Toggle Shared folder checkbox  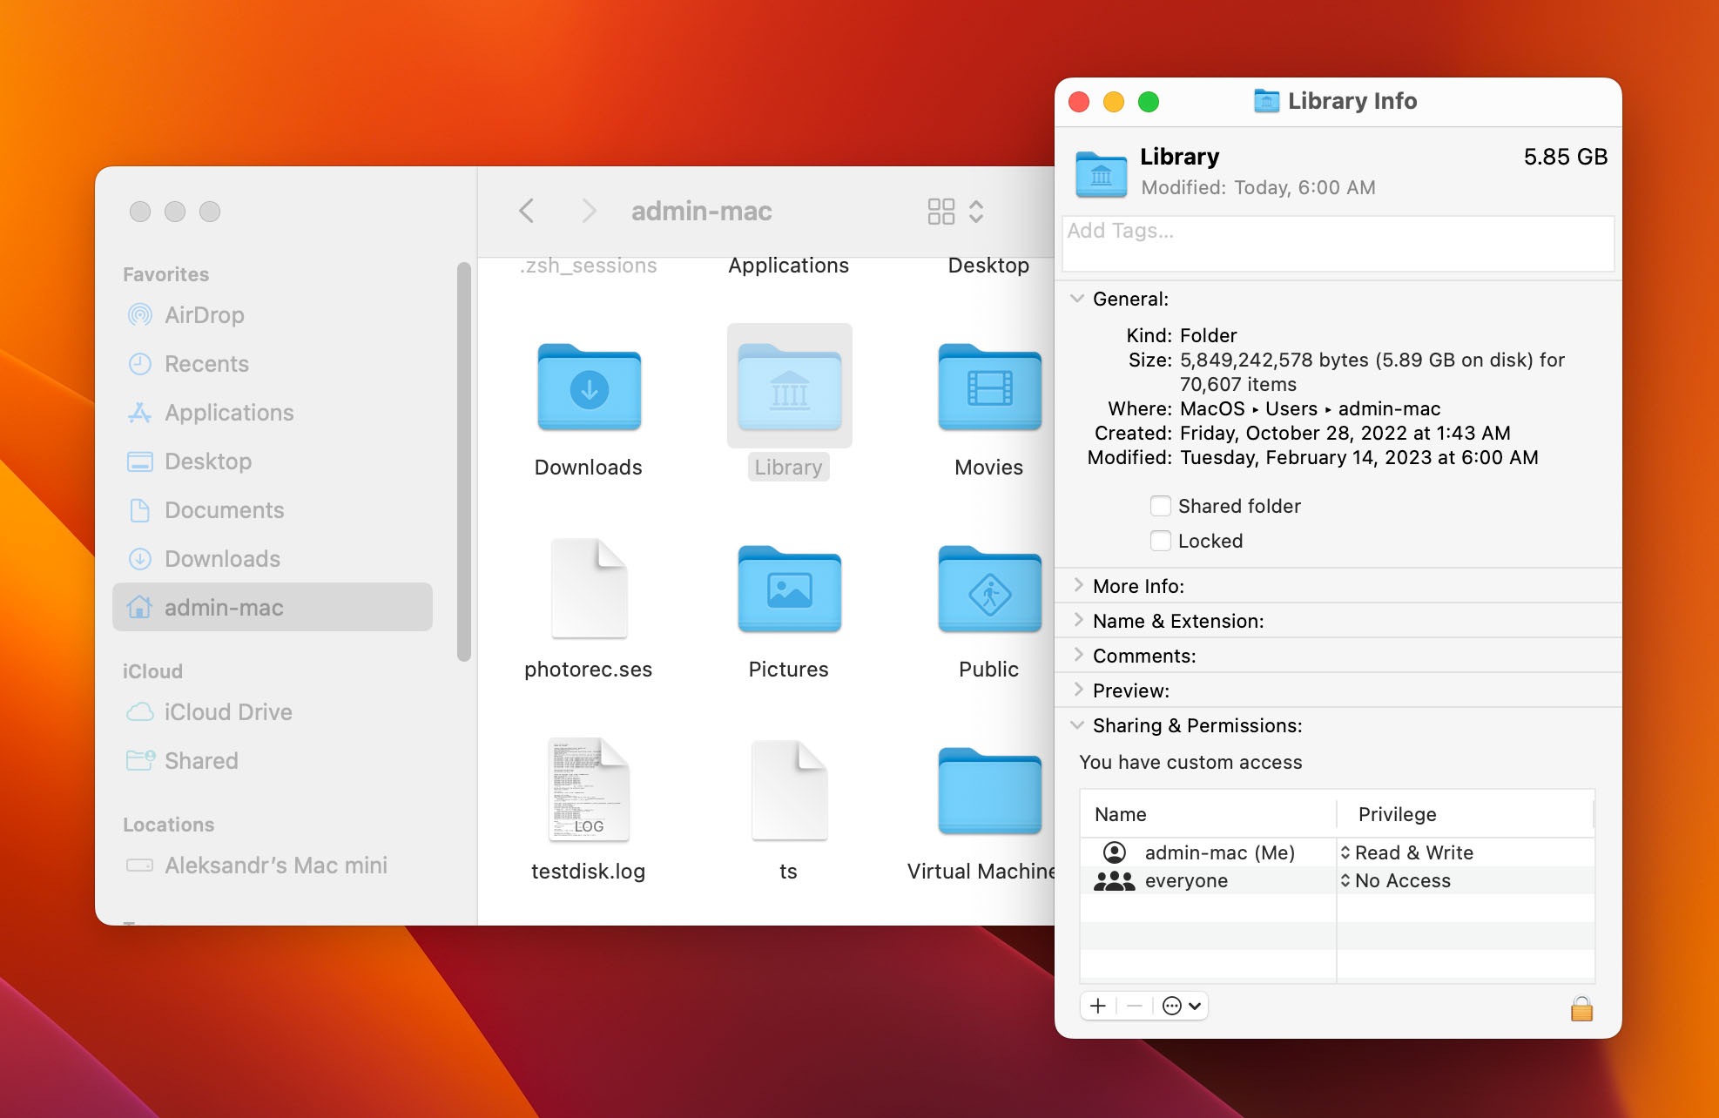1157,505
